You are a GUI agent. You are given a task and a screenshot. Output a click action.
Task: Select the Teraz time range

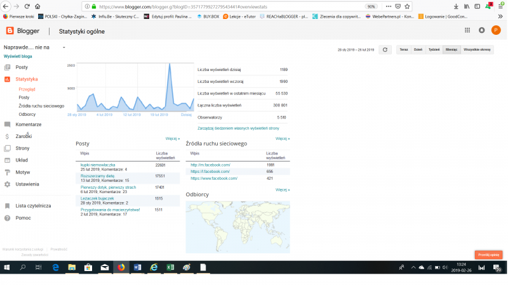tap(403, 49)
